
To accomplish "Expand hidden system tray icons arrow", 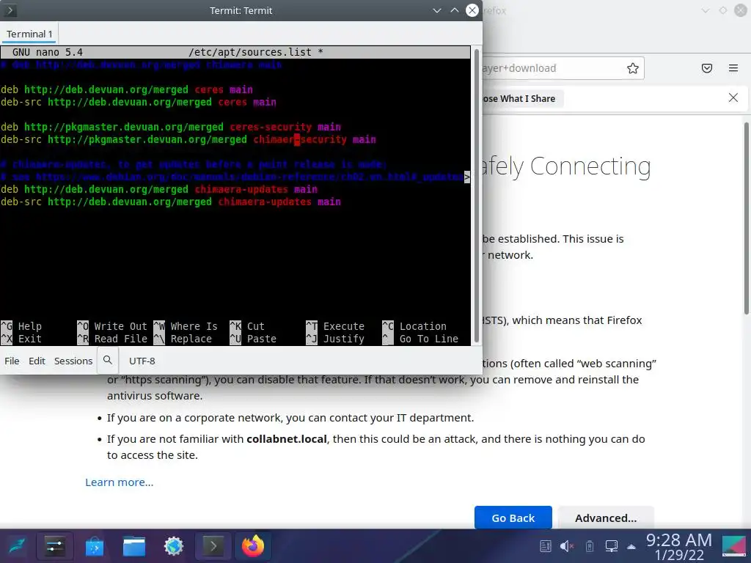I will (631, 547).
